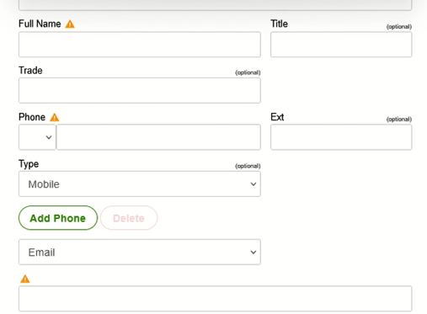This screenshot has height=314, width=427.
Task: Click into the Title input box
Action: coord(341,45)
